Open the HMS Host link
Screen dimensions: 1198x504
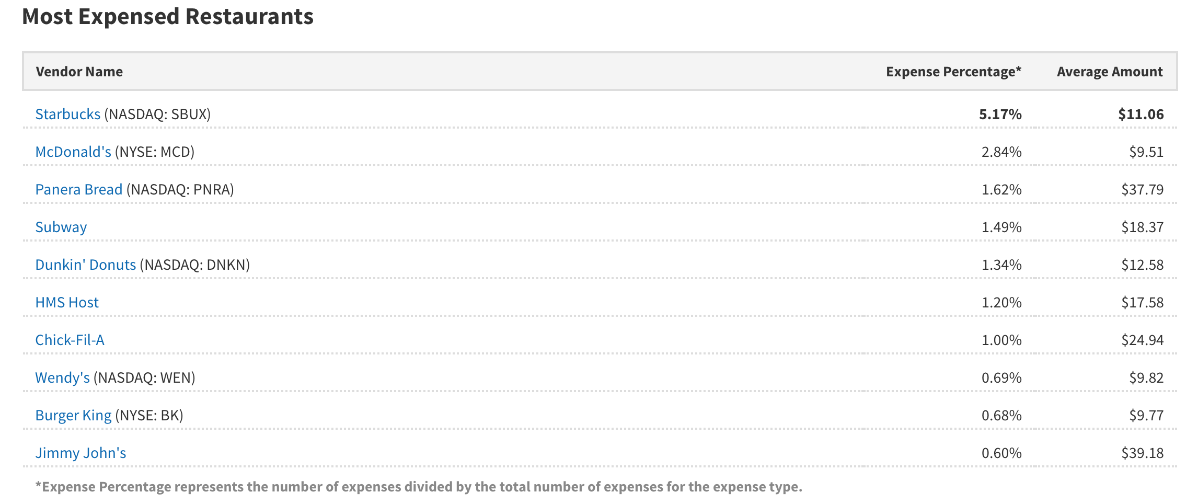[x=67, y=302]
